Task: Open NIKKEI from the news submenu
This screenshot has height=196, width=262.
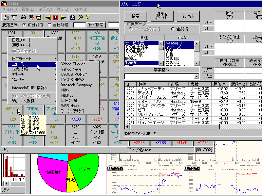Action: click(78, 95)
